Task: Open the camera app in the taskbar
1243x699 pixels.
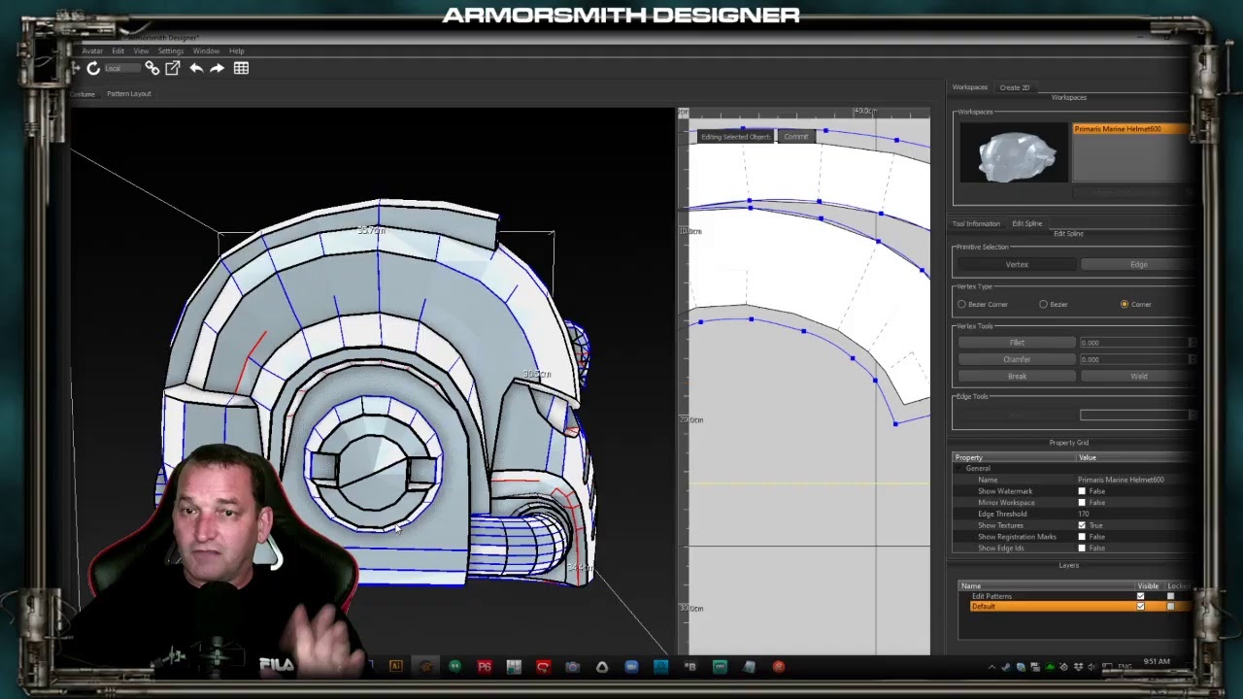Action: [x=572, y=667]
